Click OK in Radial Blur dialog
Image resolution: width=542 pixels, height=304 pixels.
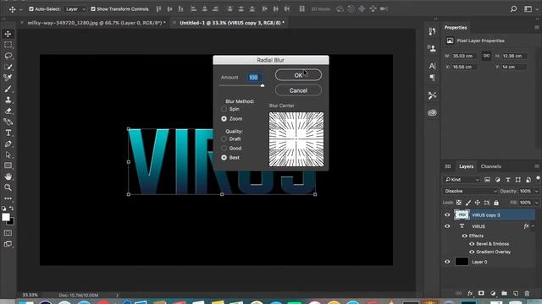(x=298, y=75)
